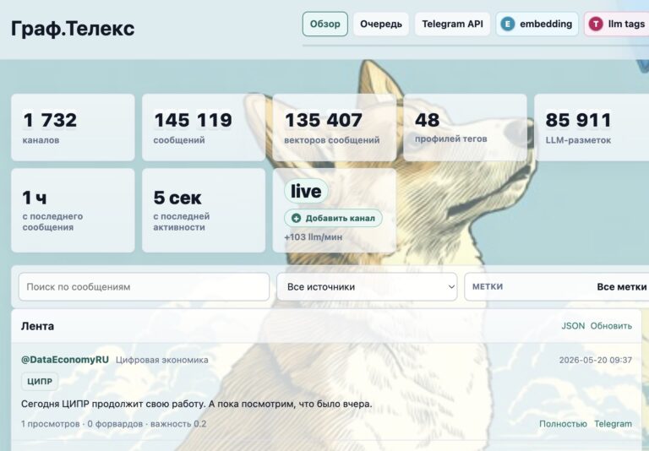649x451 pixels.
Task: Click the 135 407 векторов сообщений card
Action: pyautogui.click(x=335, y=128)
